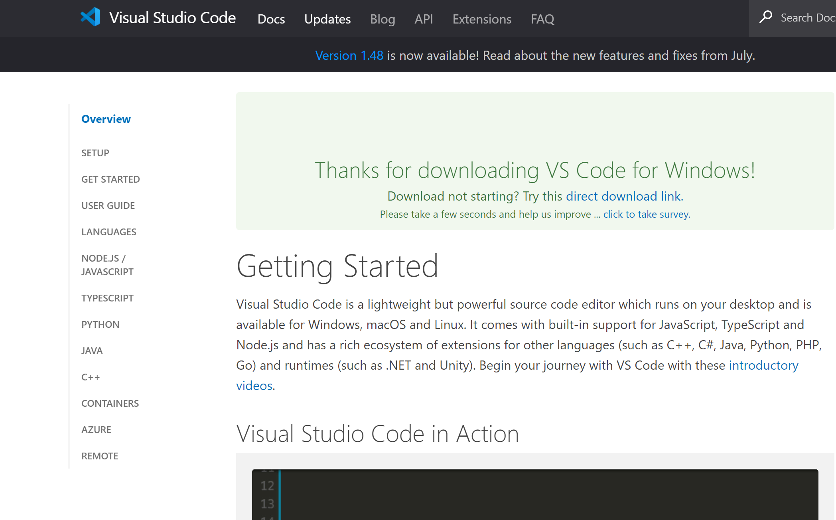
Task: Open the Blog navigation link
Action: click(x=383, y=19)
